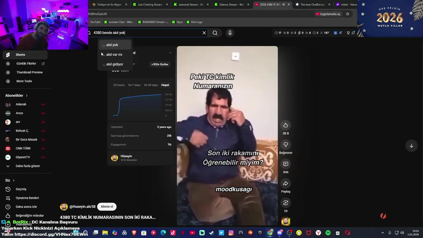The width and height of the screenshot is (423, 238).
Task: Switch chart range to 1st 28 days
Action: 151,85
